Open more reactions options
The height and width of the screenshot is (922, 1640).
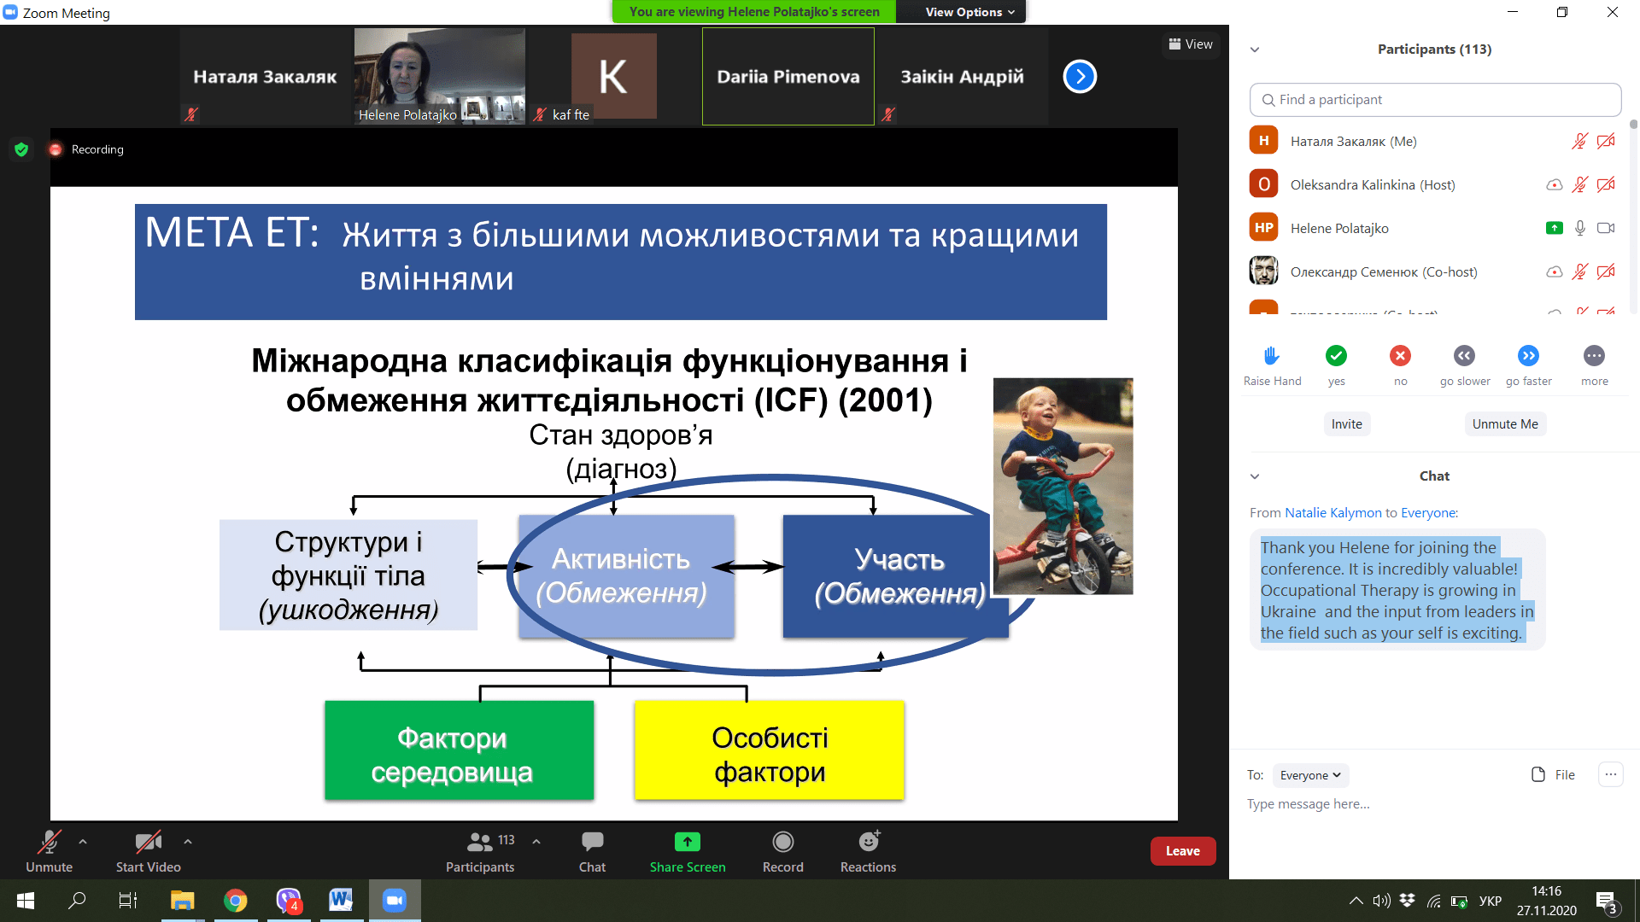pos(1594,356)
